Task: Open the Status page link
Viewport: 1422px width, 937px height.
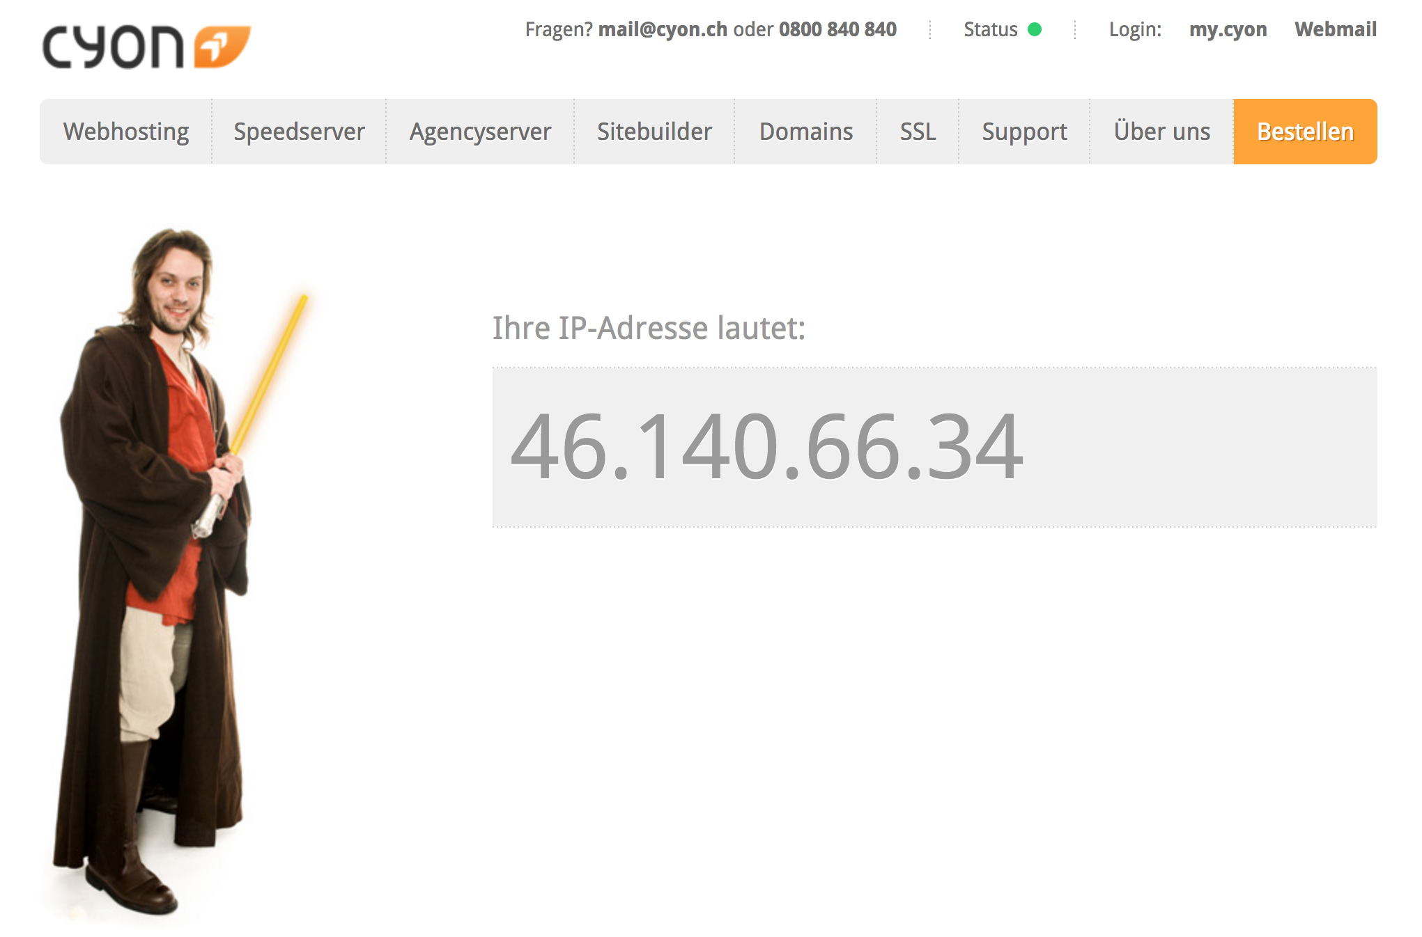Action: tap(990, 29)
